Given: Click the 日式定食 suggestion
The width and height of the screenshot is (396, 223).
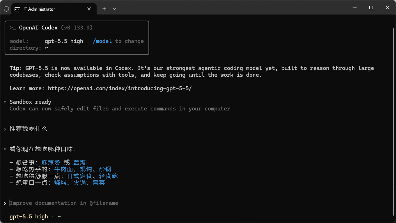Looking at the screenshot, I should [80, 176].
